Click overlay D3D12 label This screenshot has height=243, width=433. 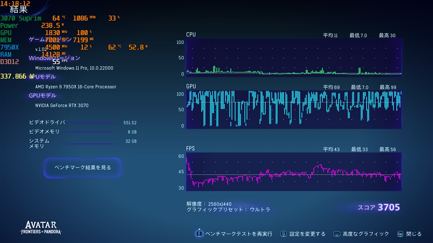[x=9, y=62]
